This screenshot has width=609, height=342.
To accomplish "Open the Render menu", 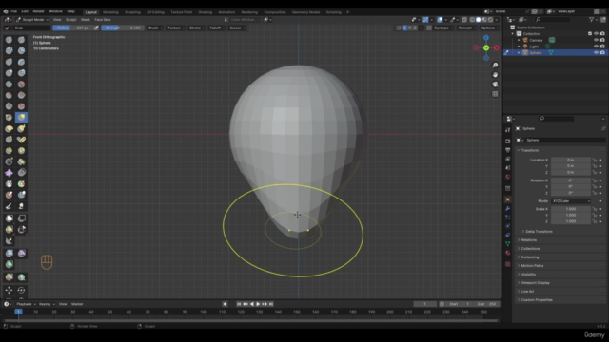I will click(x=38, y=11).
